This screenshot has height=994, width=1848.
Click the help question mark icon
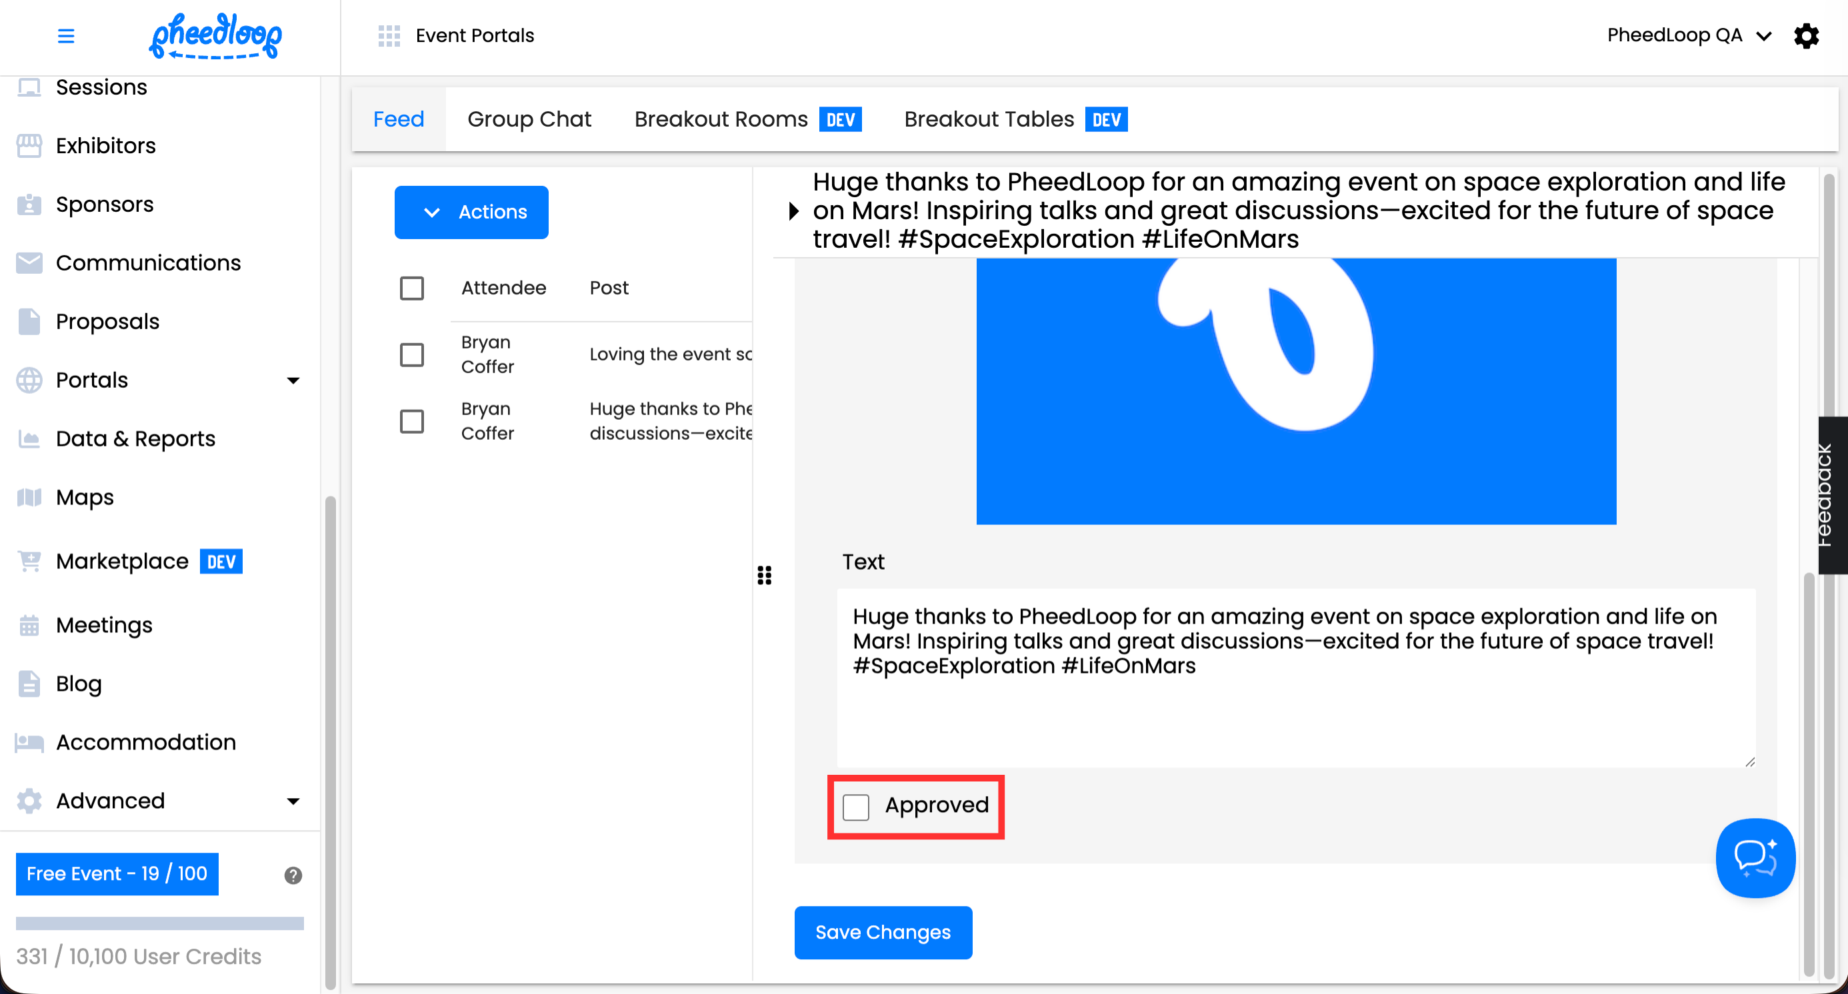(293, 875)
